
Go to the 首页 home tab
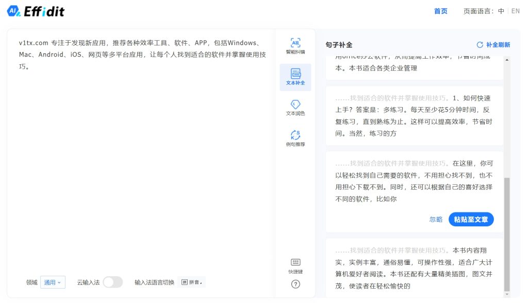(441, 11)
